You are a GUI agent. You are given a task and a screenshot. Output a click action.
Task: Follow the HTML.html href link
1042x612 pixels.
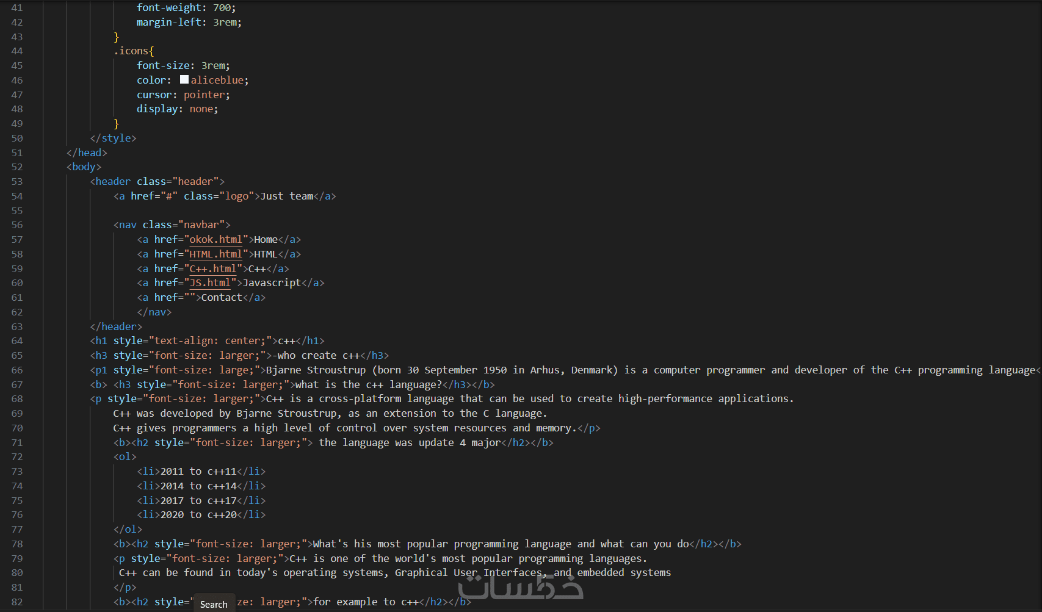point(215,254)
